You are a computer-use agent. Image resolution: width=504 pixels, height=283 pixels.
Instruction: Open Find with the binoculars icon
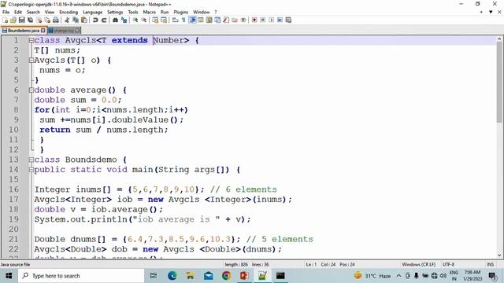coord(115,20)
